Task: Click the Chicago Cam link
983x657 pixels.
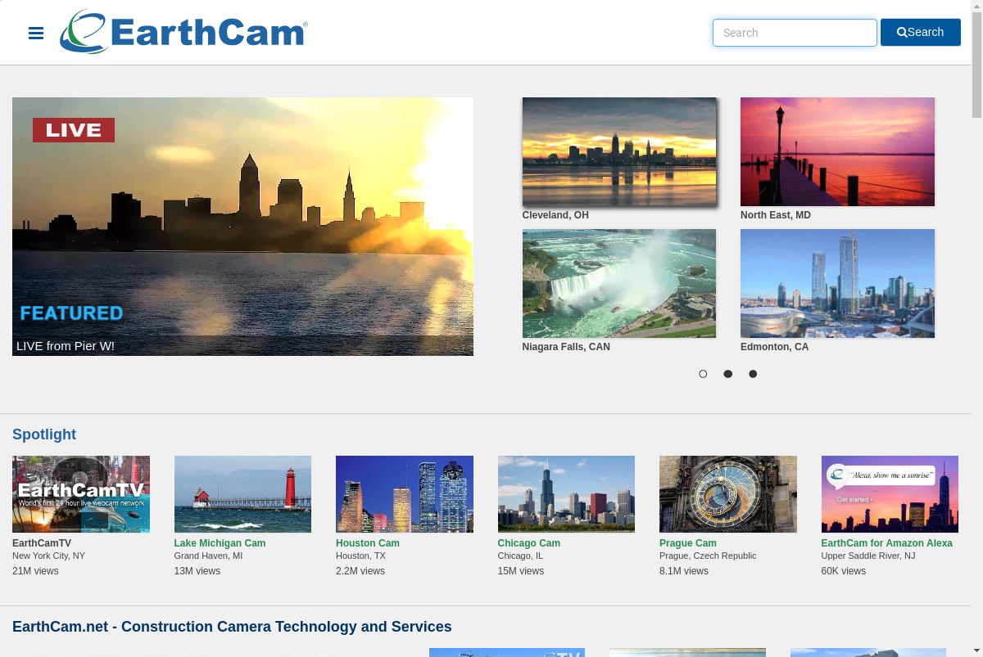Action: [529, 543]
